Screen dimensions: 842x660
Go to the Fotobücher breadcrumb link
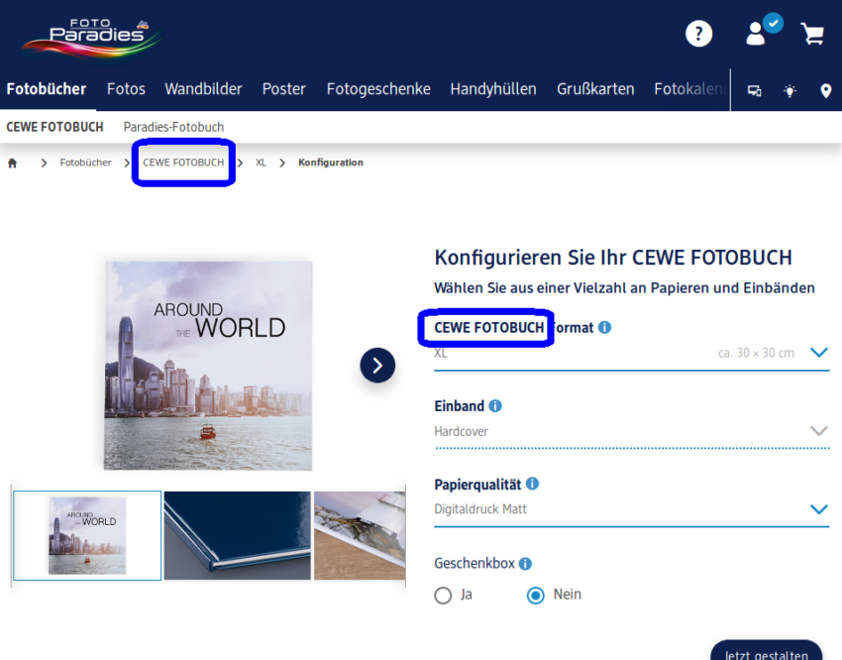(85, 163)
